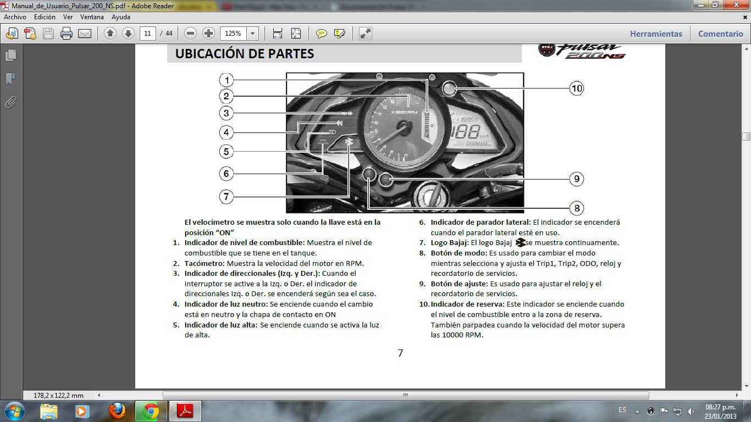Show the bookmarks panel
Viewport: 751px width, 422px height.
[10, 79]
